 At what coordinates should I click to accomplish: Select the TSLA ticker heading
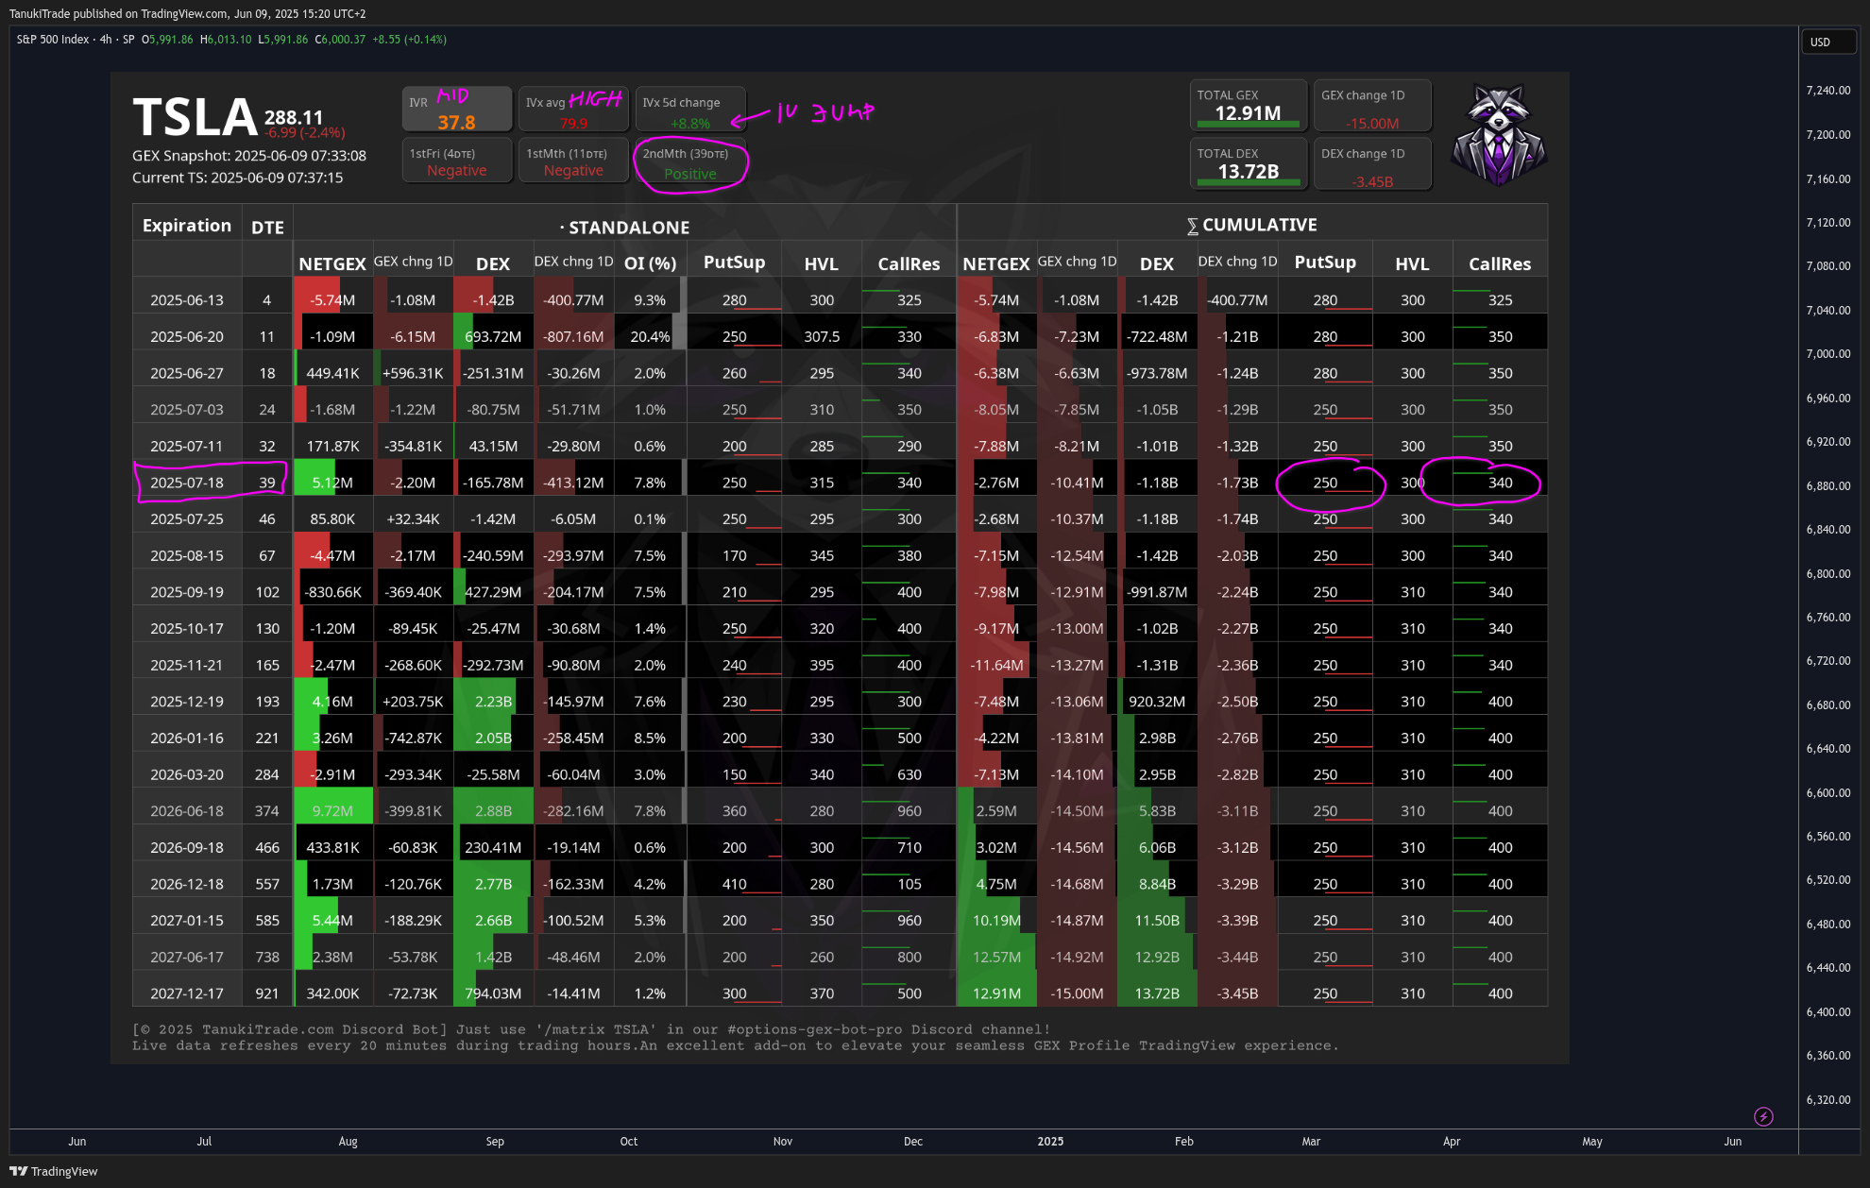coord(195,117)
